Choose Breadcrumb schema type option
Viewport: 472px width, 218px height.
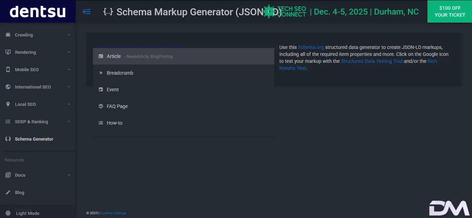[120, 73]
